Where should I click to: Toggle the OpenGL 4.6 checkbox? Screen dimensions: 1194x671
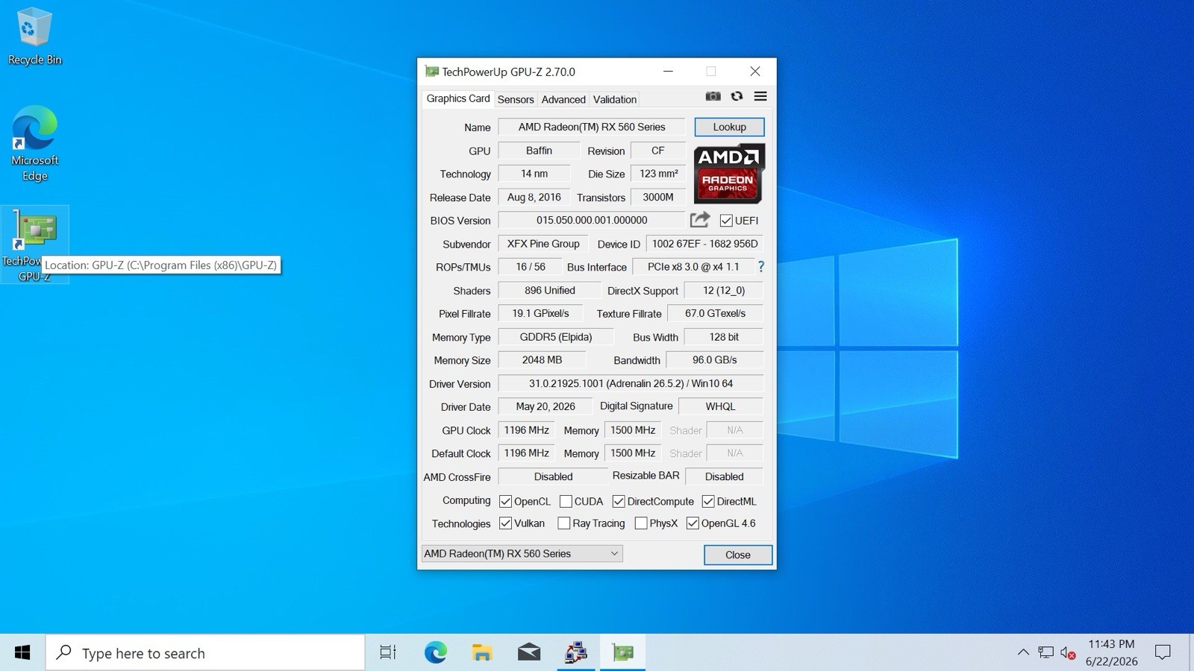tap(693, 523)
